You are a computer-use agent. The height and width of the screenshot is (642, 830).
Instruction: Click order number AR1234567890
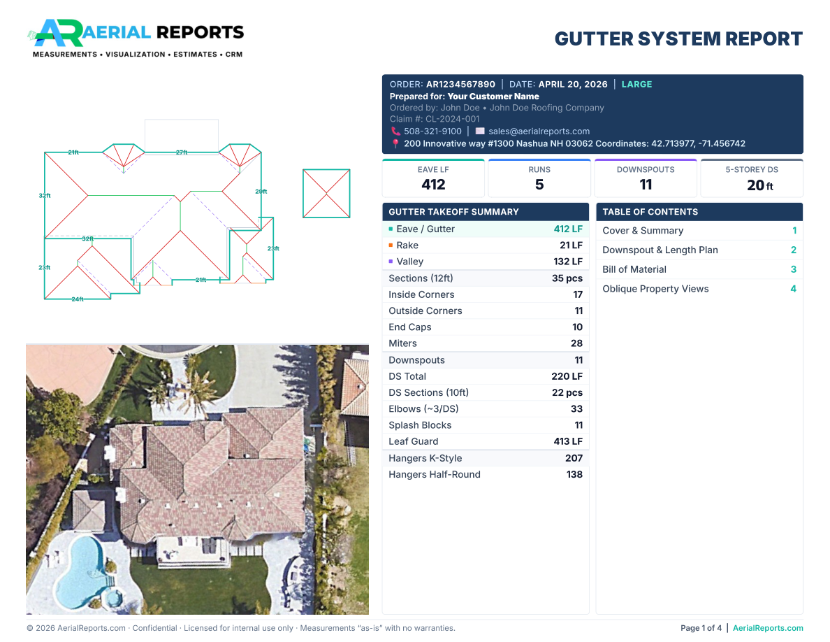pyautogui.click(x=460, y=84)
